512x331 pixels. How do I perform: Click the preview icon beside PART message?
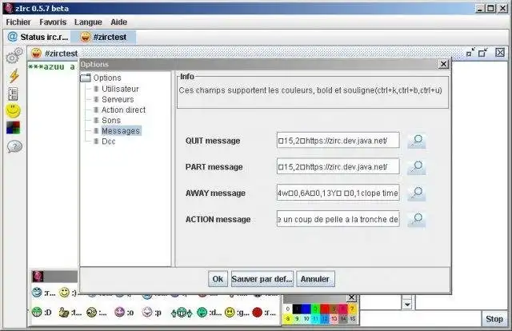click(417, 167)
